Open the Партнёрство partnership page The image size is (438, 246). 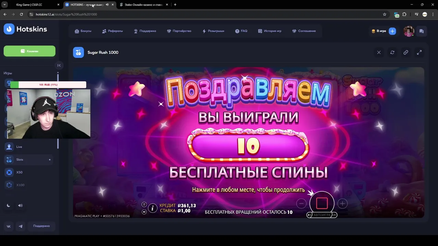coord(179,31)
